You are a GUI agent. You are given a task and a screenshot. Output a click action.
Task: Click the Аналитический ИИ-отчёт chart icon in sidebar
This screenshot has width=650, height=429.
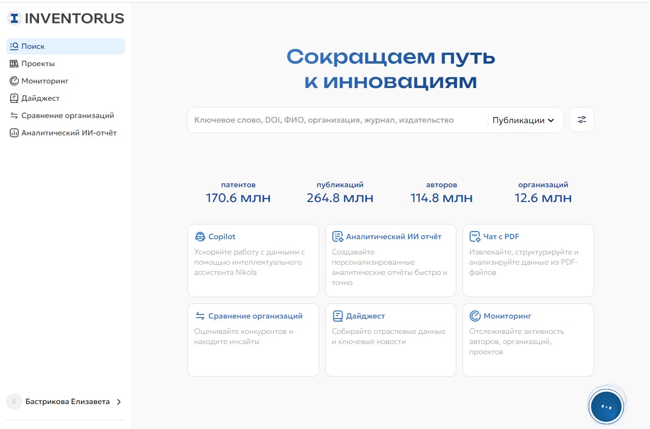pos(14,133)
